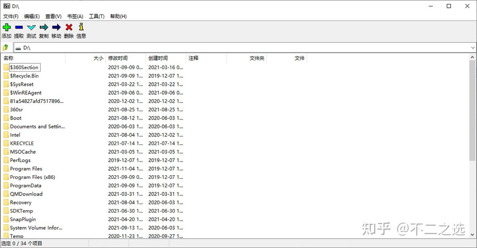Screen dimensions: 477x248
Task: Go up one folder level icon
Action: pyautogui.click(x=6, y=48)
